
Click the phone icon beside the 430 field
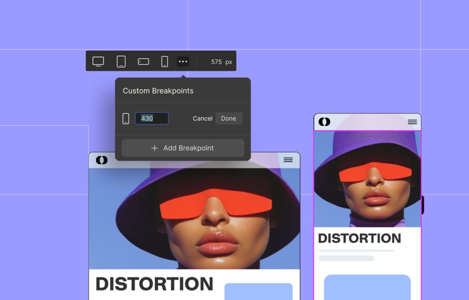tap(125, 119)
